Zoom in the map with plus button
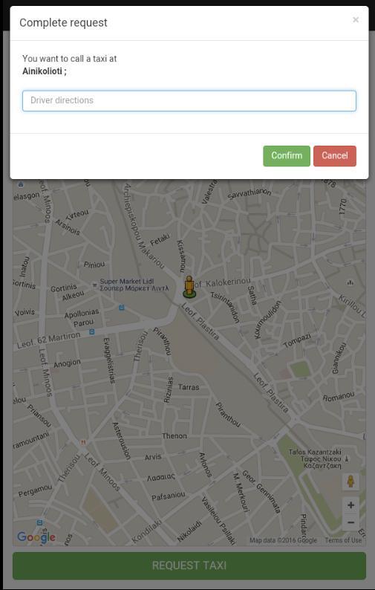375x590 pixels. tap(350, 505)
